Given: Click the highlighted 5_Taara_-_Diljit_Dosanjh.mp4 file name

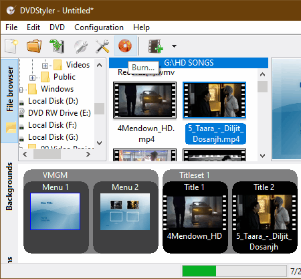Looking at the screenshot, I should click(216, 134).
